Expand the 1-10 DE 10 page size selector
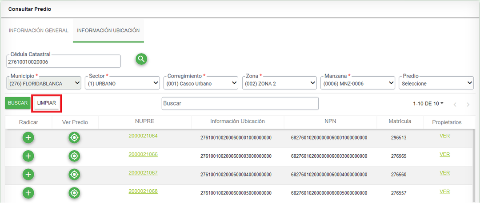This screenshot has height=203, width=480. tap(428, 103)
